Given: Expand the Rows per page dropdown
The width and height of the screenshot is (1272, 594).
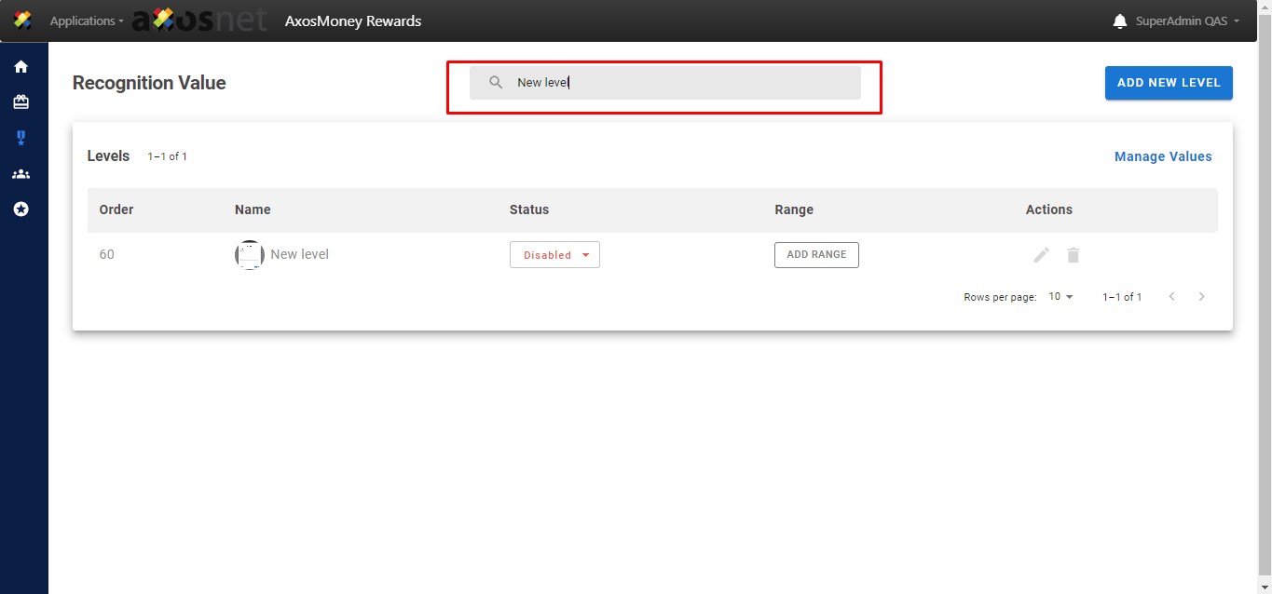Looking at the screenshot, I should click(1060, 297).
